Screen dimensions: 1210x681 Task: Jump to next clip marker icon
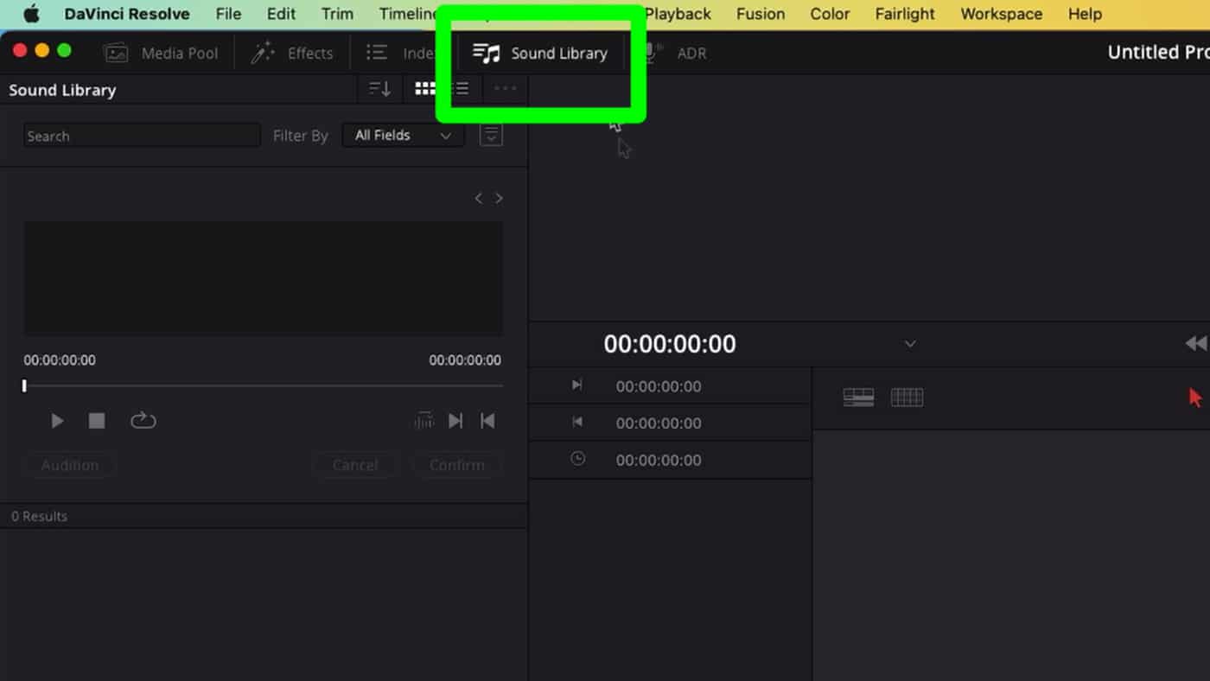coord(455,421)
